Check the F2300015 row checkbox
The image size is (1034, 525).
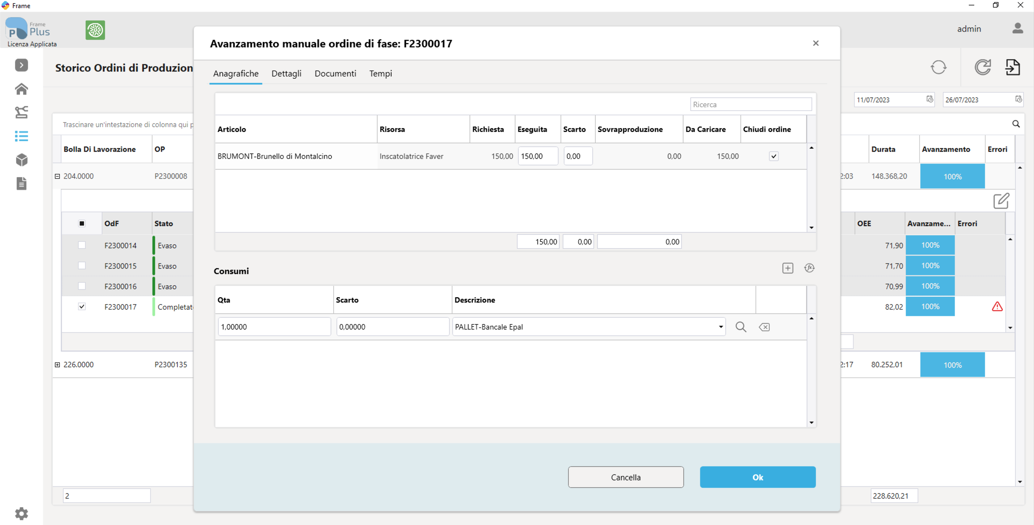[x=82, y=265]
